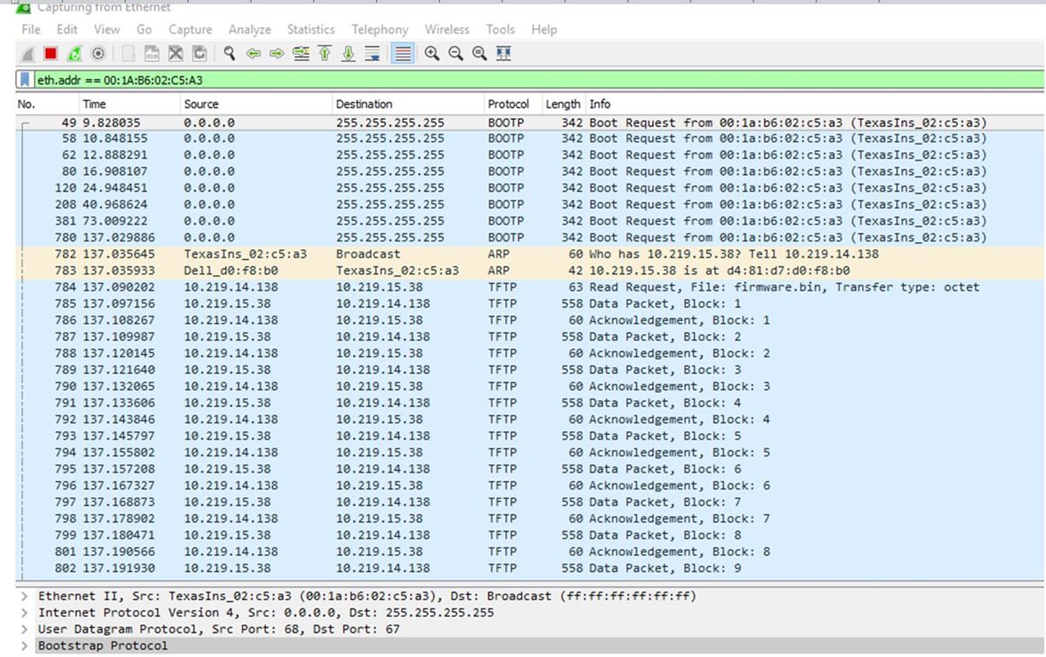Select packet 786 Acknowledgement Block 1
Screen dimensions: 1046x657
[530, 320]
